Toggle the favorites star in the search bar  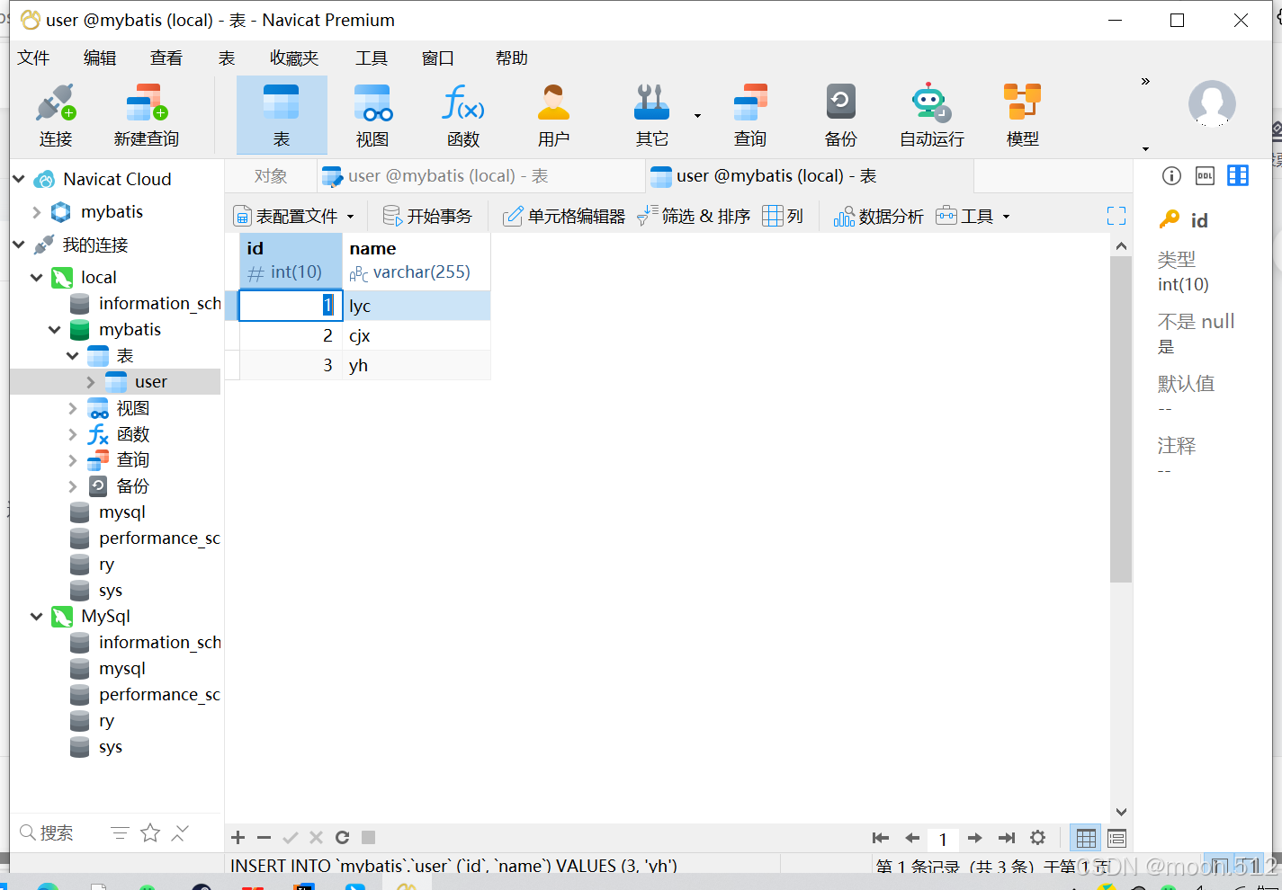(x=149, y=832)
